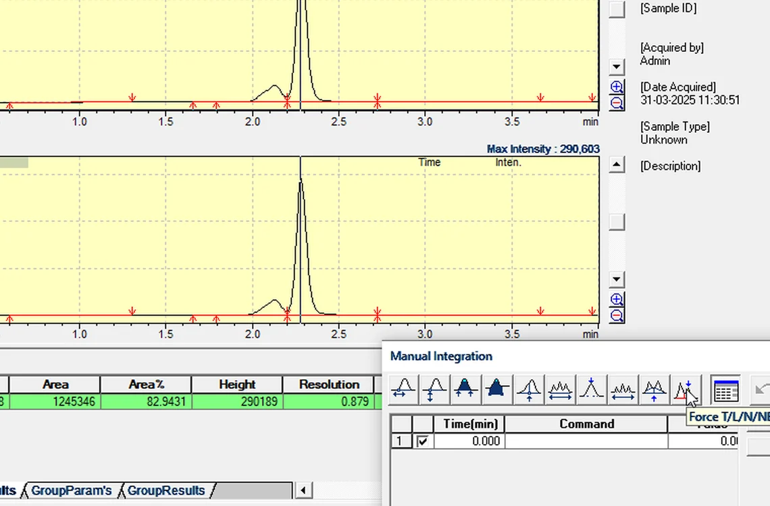Image resolution: width=770 pixels, height=506 pixels.
Task: Switch to the GroupParam's tab
Action: [71, 490]
